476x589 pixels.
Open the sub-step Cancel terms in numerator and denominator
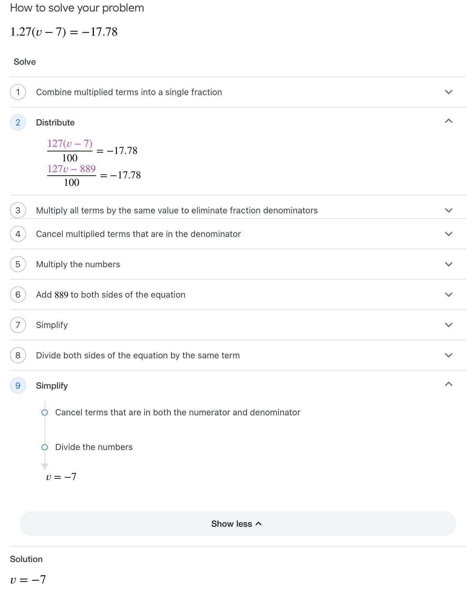(178, 412)
